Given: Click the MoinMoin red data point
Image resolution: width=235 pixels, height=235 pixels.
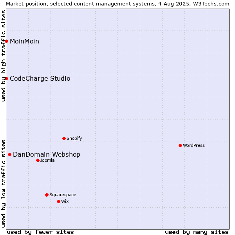Looking at the screenshot, I should (x=6, y=42).
